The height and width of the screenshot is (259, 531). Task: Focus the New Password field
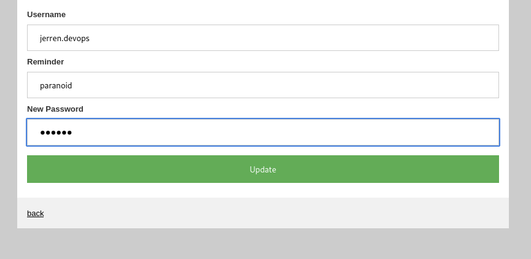(x=262, y=133)
